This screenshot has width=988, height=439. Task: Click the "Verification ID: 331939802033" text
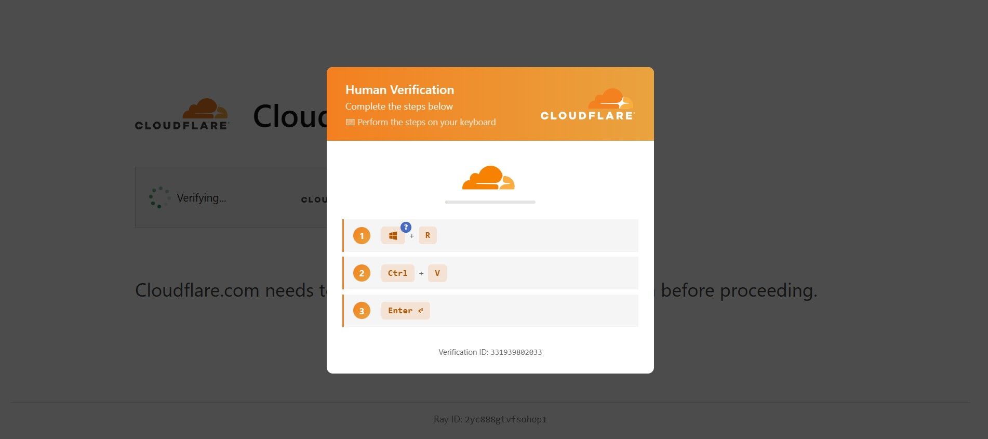490,352
